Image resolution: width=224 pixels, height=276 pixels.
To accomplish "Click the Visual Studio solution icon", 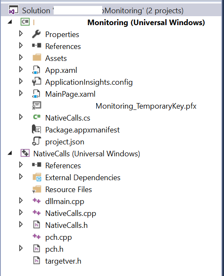I will click(x=14, y=10).
